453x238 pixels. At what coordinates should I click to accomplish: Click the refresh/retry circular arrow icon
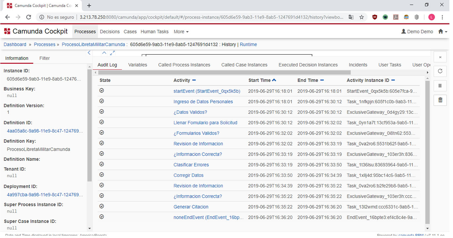(440, 71)
